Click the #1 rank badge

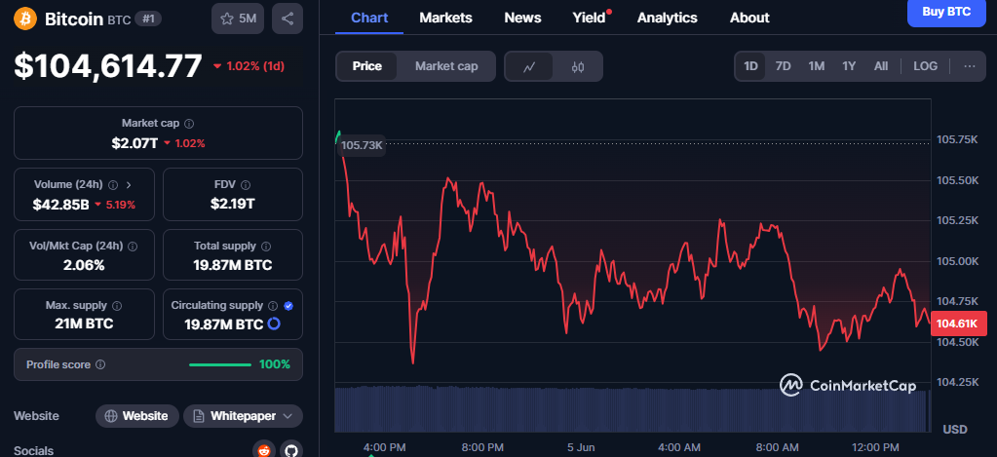click(148, 19)
